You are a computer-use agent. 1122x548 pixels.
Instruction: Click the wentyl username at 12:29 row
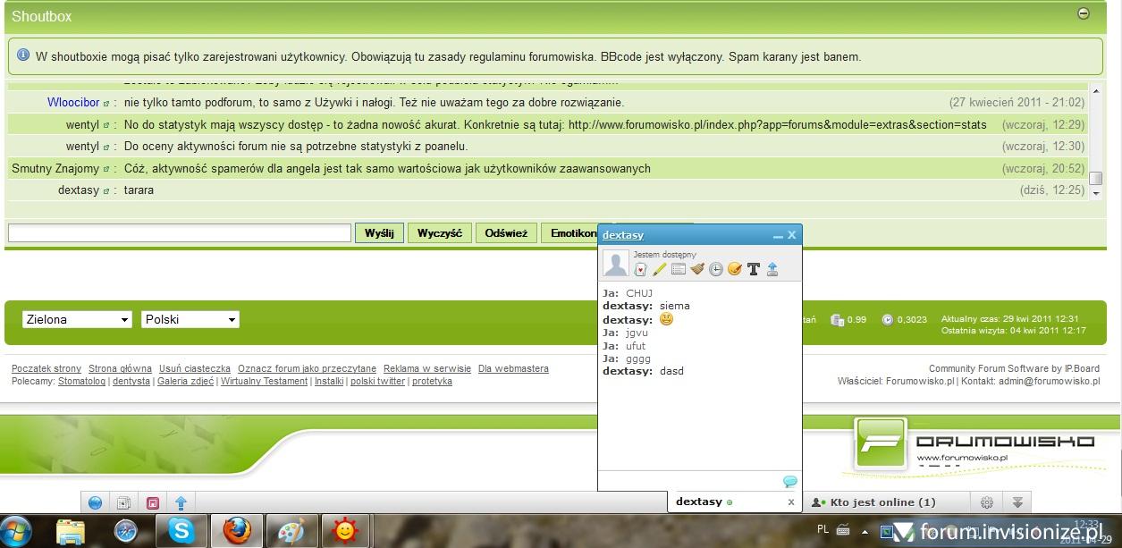82,124
